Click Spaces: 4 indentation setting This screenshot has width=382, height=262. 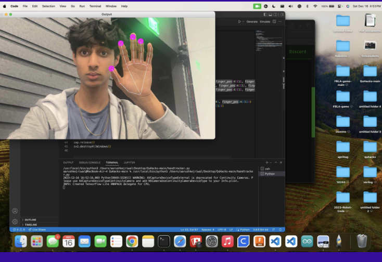tap(208, 230)
